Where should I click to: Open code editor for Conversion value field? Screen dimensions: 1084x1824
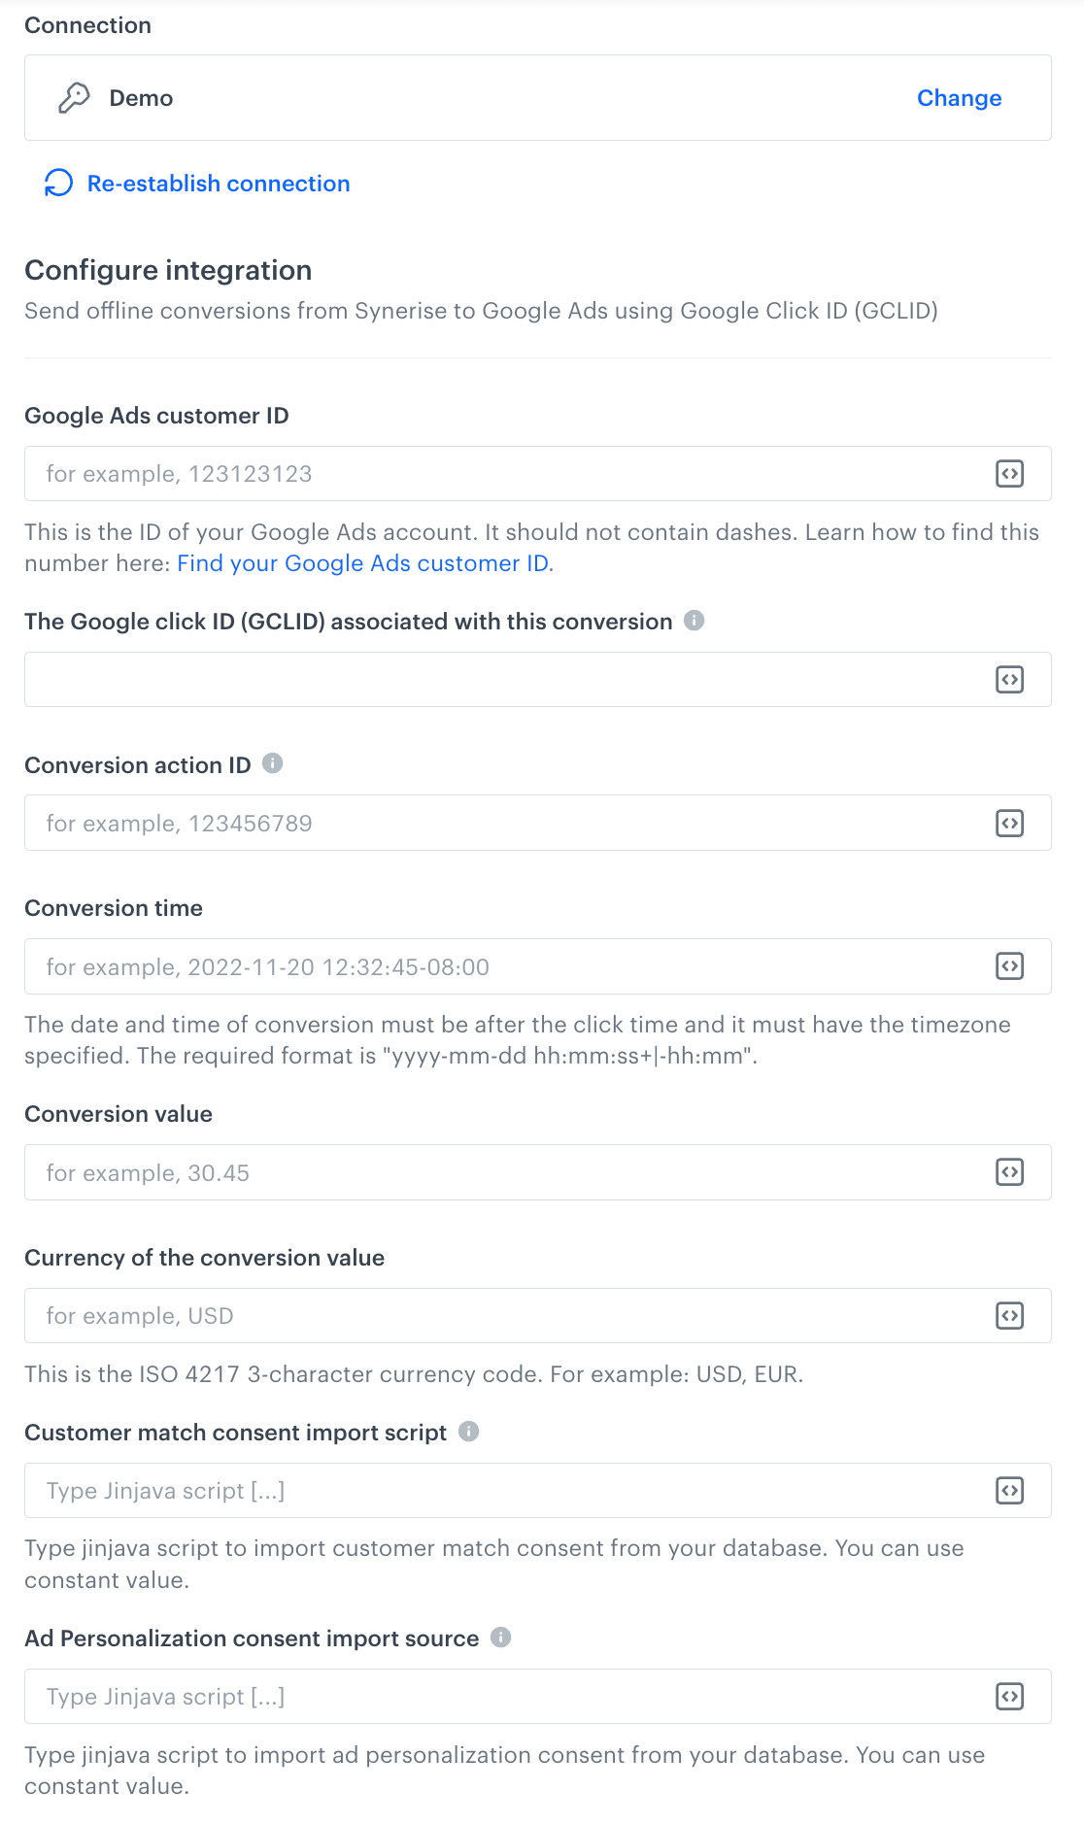click(1010, 1172)
